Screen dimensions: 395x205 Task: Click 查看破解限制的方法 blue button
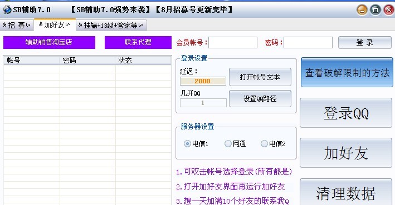[x=347, y=73]
